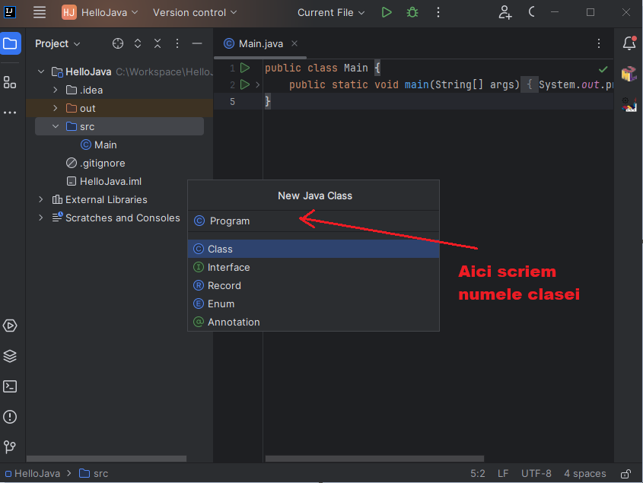Screen dimensions: 643x483
Task: Expand the .idea folder
Action: coord(56,90)
